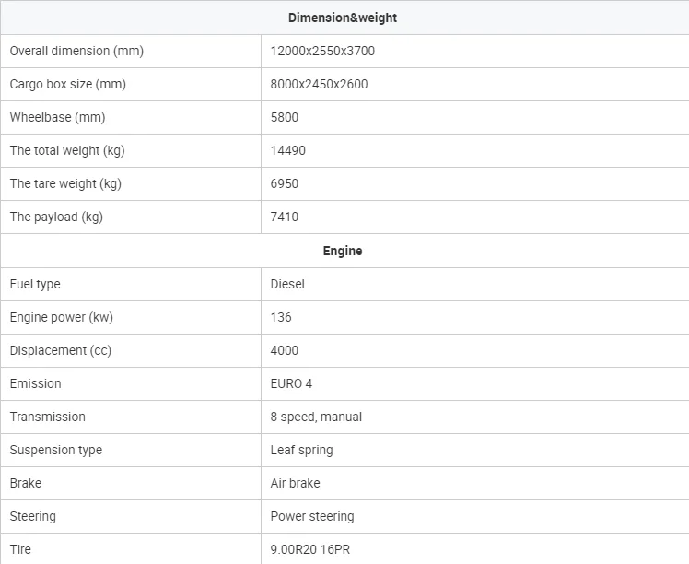The image size is (689, 564).
Task: Click the Dimension&weight section header
Action: [x=343, y=18]
